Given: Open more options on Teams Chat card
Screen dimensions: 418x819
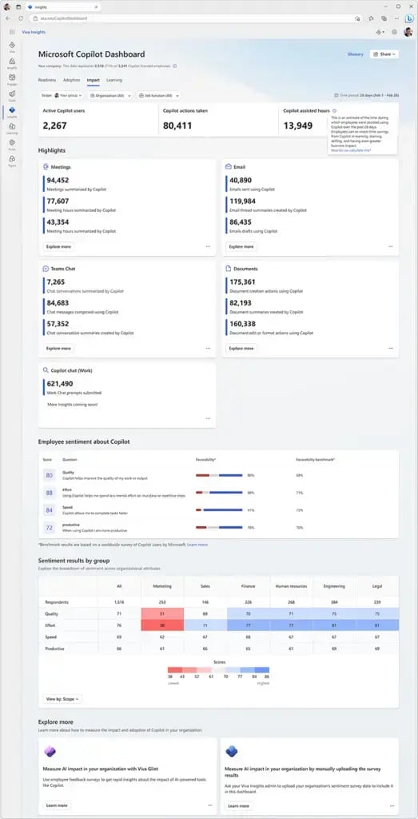Looking at the screenshot, I should tap(209, 348).
